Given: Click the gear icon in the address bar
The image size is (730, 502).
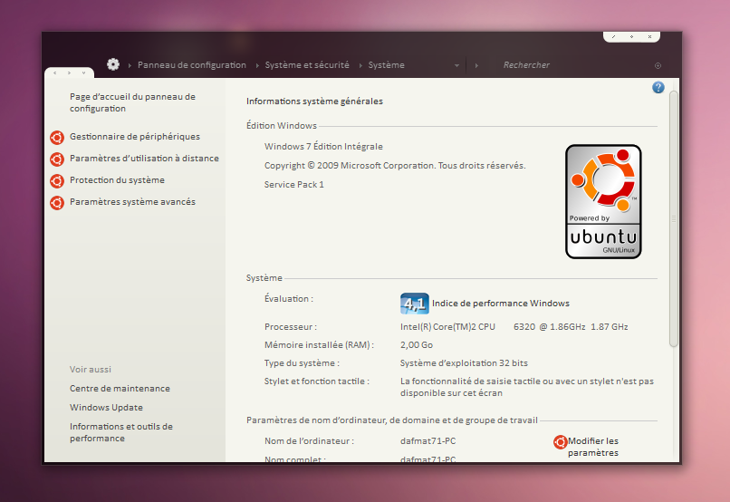Looking at the screenshot, I should pos(113,64).
